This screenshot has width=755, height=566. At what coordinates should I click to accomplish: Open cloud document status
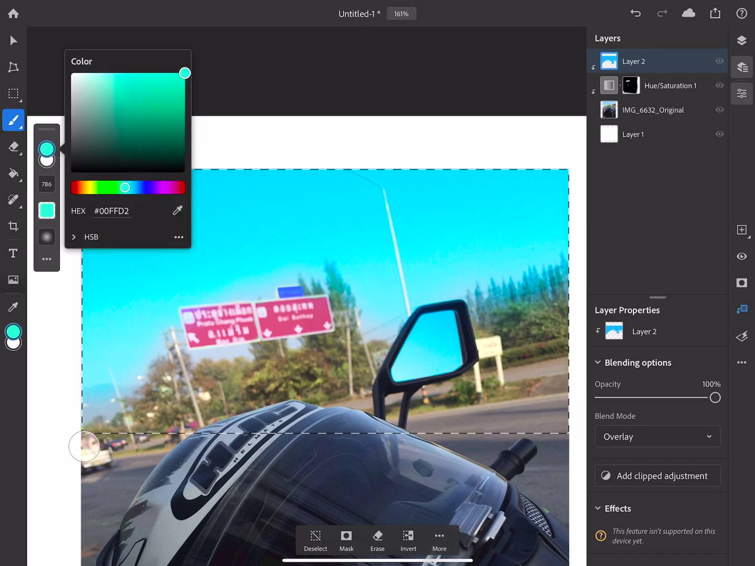[688, 13]
